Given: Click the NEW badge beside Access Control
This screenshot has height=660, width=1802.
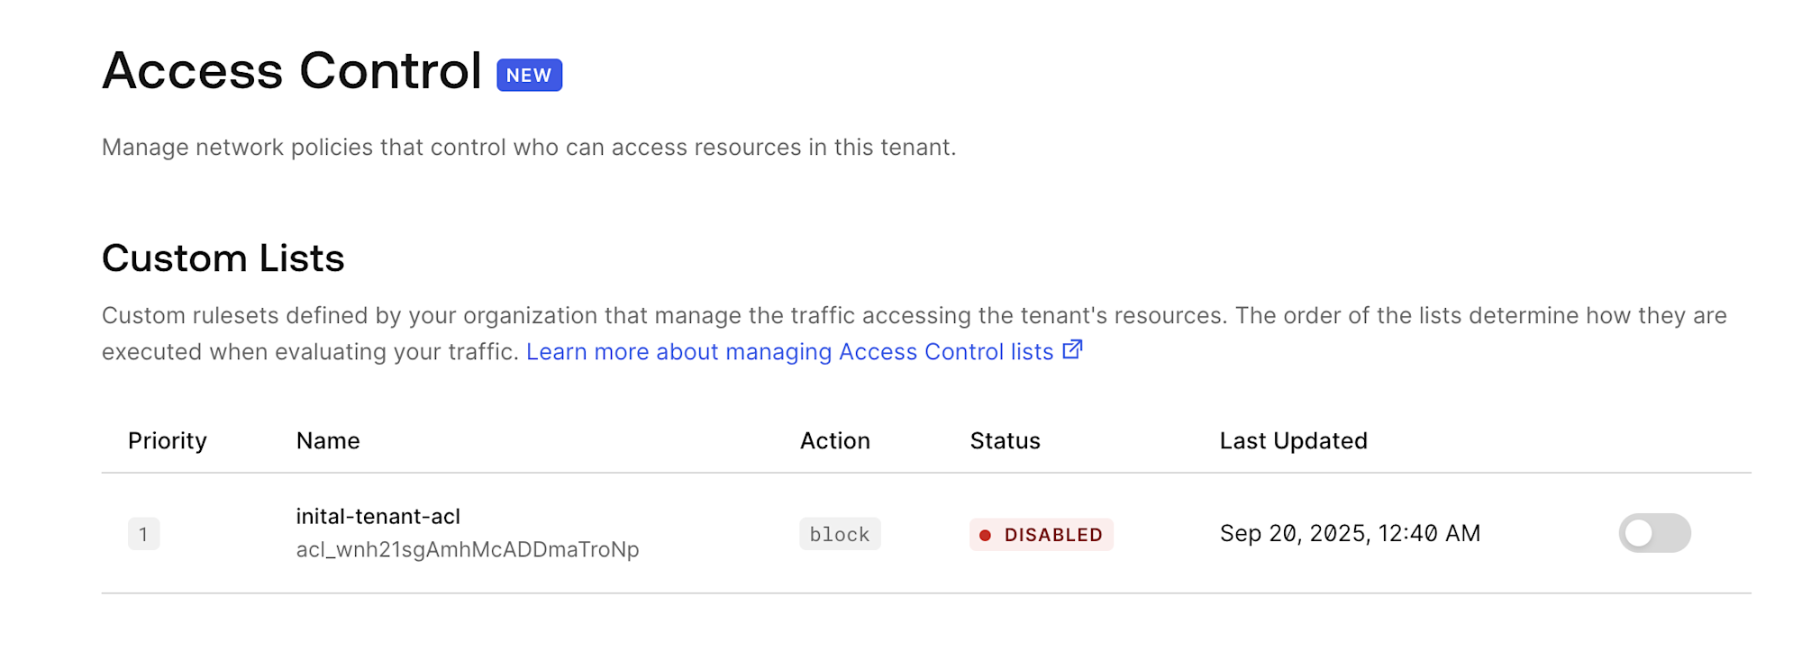Looking at the screenshot, I should point(529,75).
